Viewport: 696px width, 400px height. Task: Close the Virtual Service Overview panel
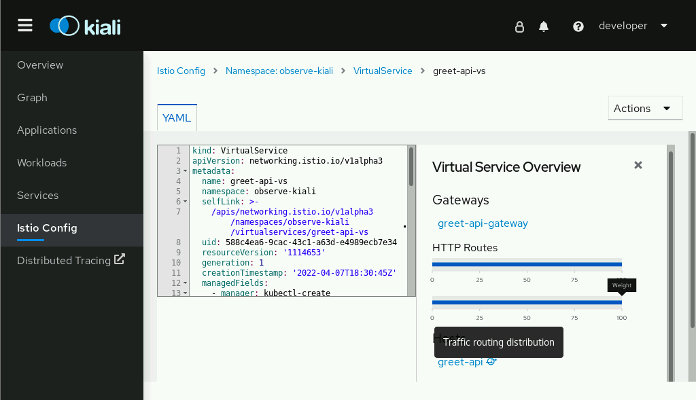coord(638,164)
